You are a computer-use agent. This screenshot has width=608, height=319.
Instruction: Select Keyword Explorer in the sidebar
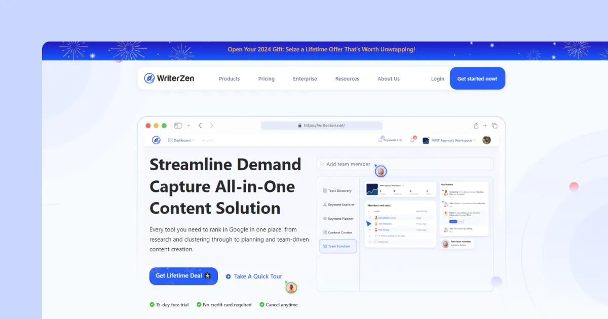[x=338, y=205]
